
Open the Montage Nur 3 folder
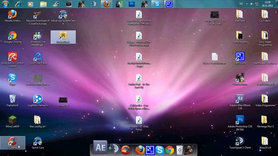(265, 122)
